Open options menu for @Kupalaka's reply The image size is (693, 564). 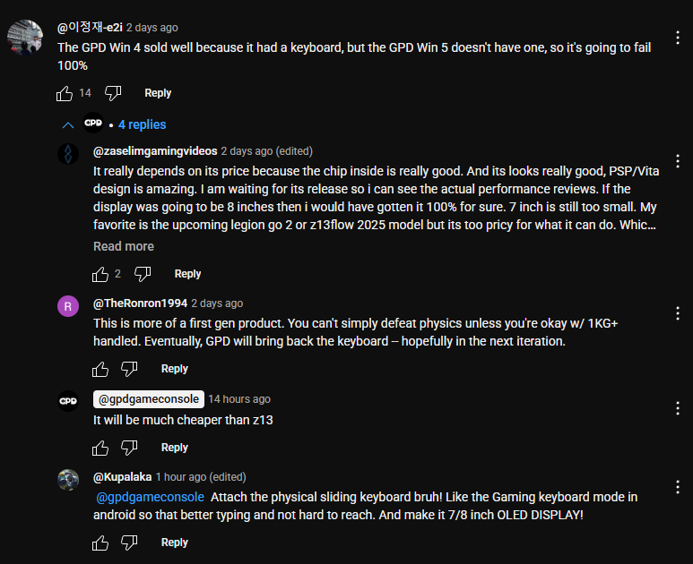pos(678,487)
